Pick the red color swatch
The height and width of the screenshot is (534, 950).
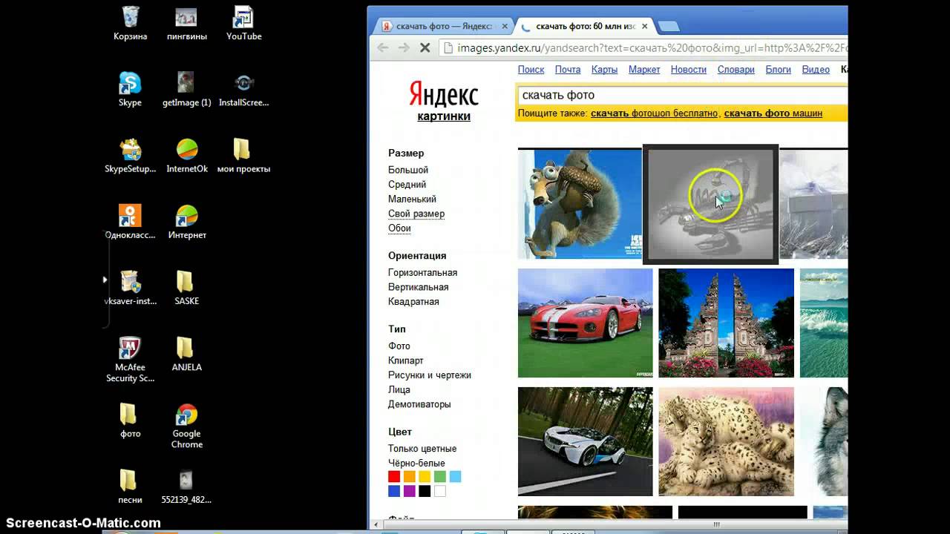[394, 476]
